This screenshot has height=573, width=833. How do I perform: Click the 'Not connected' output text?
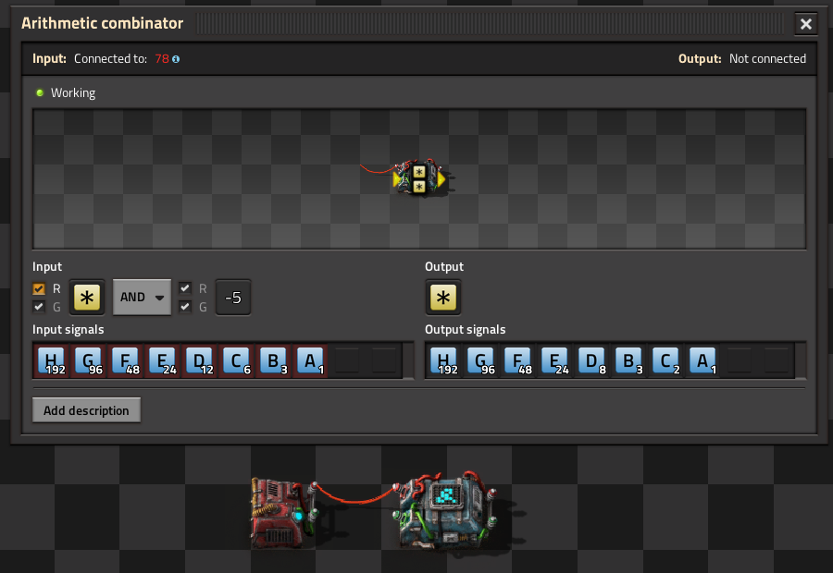coord(767,59)
